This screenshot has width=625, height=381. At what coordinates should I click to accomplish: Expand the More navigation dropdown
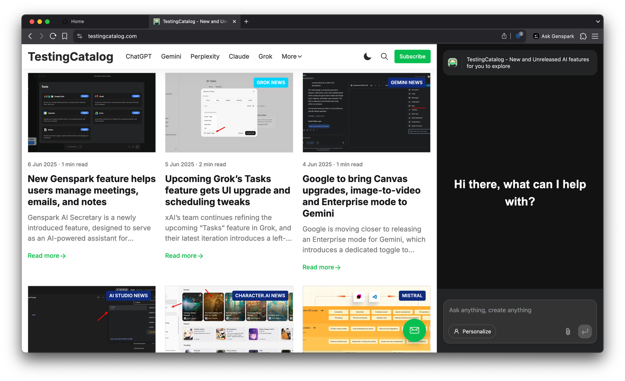point(291,57)
